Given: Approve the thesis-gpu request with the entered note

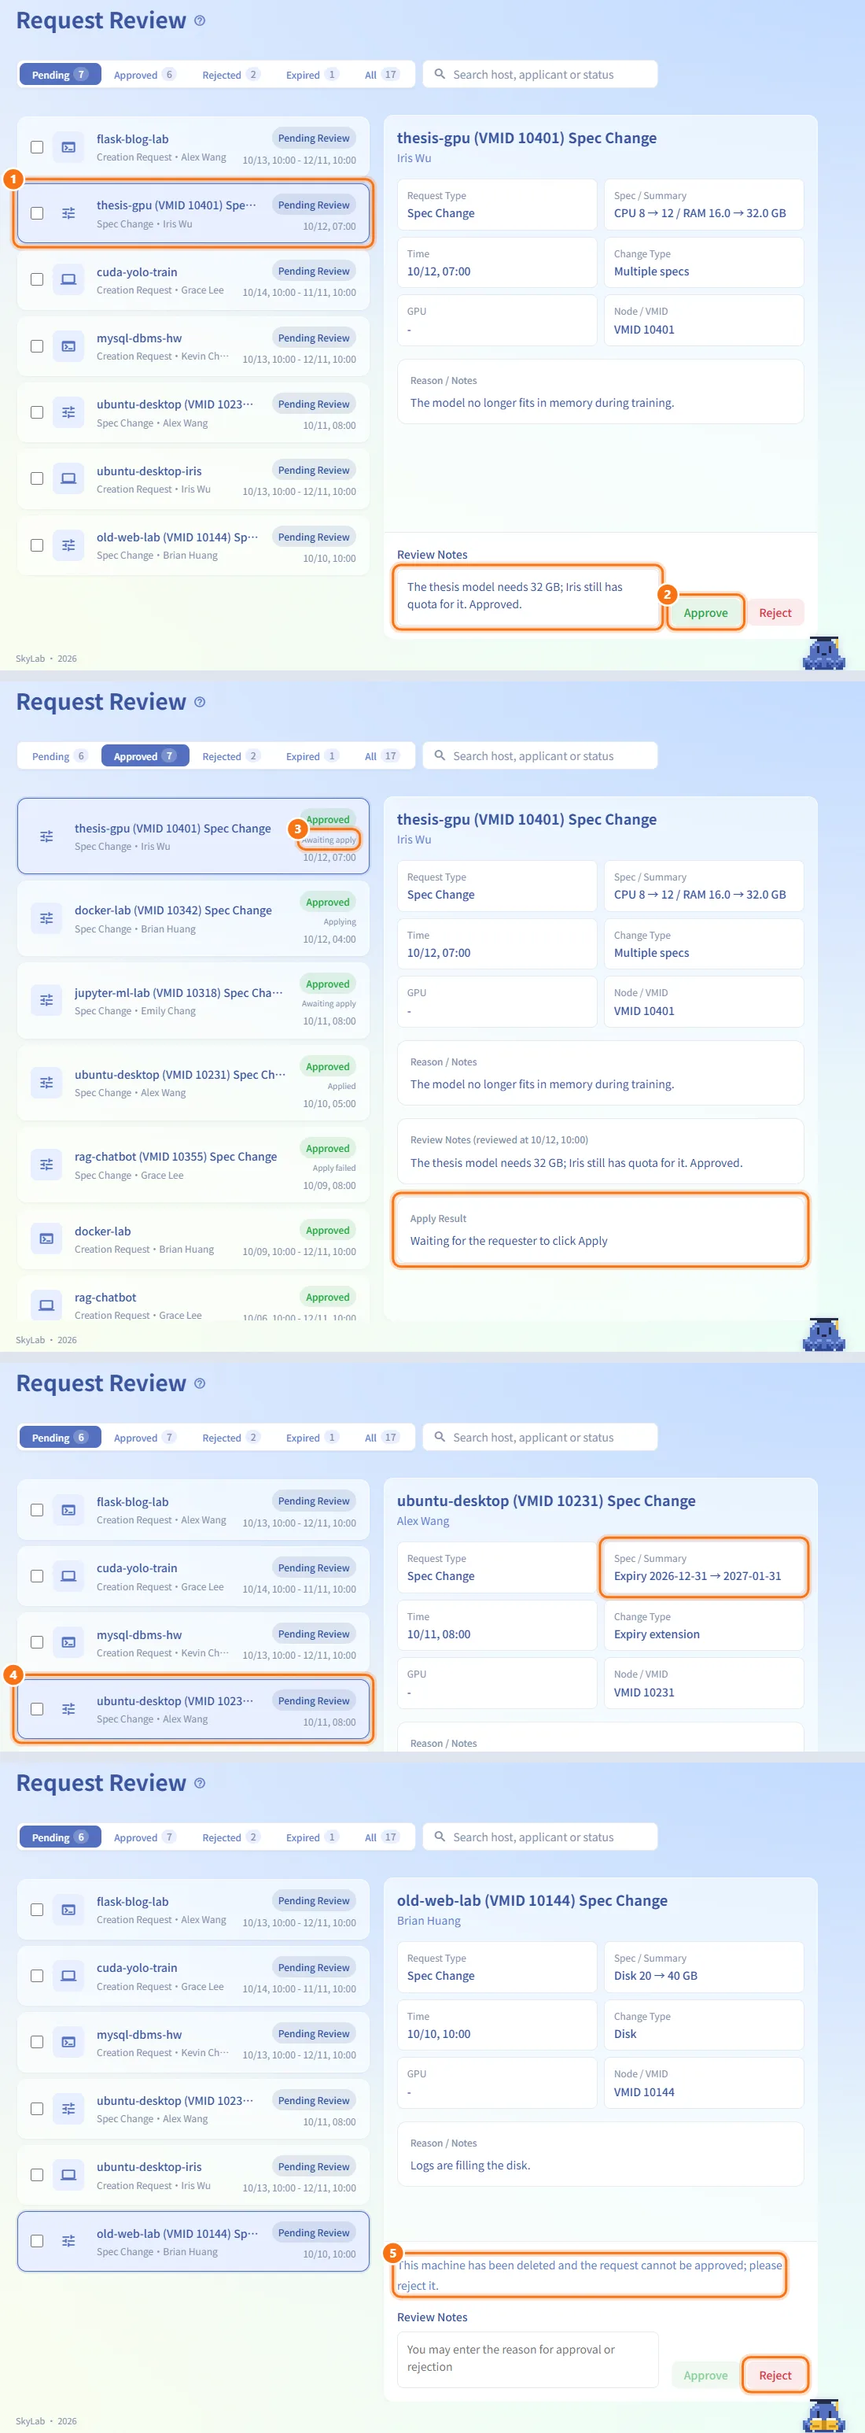Looking at the screenshot, I should (705, 613).
